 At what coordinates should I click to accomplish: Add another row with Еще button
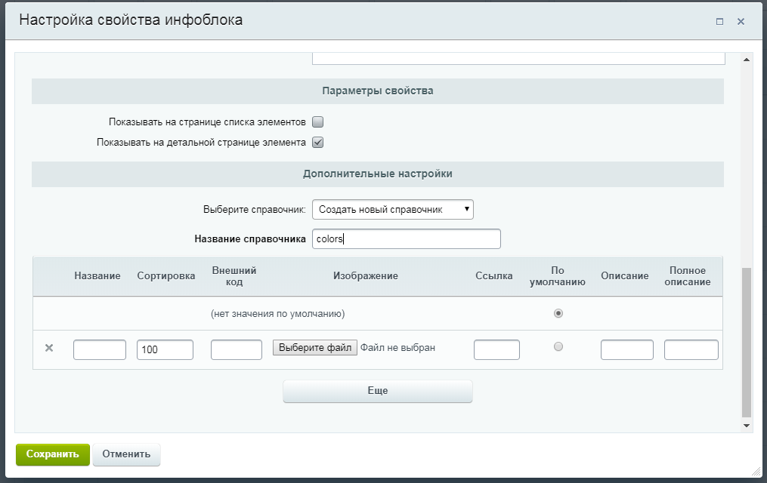378,391
